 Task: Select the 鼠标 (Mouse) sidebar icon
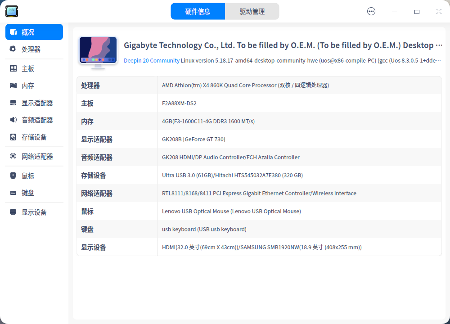[27, 175]
